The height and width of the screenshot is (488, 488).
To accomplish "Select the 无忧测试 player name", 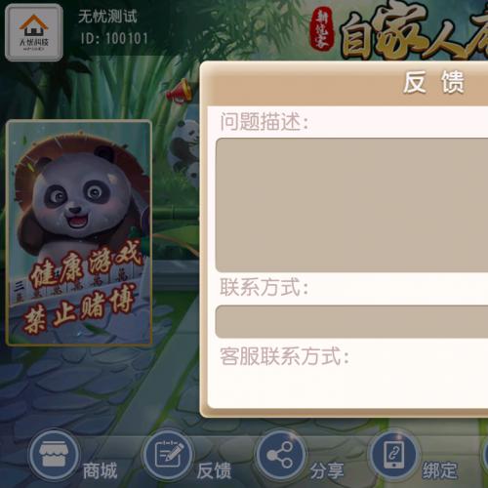I will click(107, 17).
